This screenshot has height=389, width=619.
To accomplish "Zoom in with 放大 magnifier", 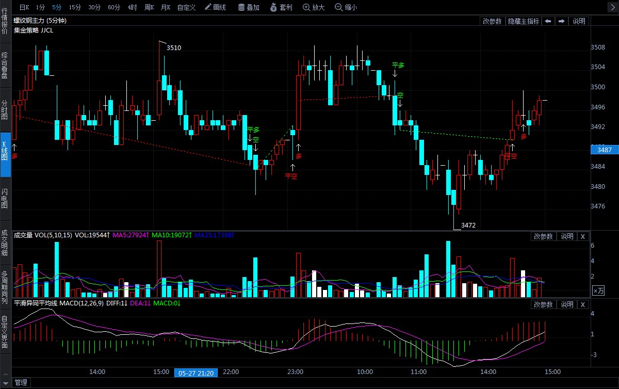I will click(x=314, y=7).
